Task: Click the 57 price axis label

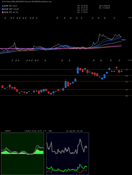Action: tap(126, 70)
